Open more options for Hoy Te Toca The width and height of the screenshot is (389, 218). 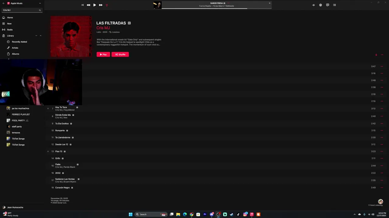[x=382, y=108]
